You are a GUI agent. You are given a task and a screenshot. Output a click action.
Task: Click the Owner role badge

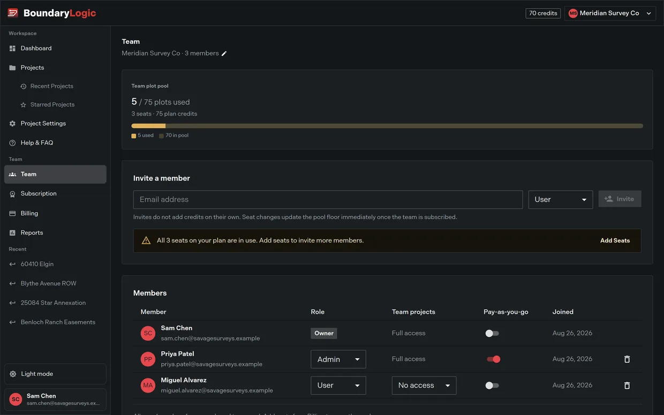click(x=324, y=334)
